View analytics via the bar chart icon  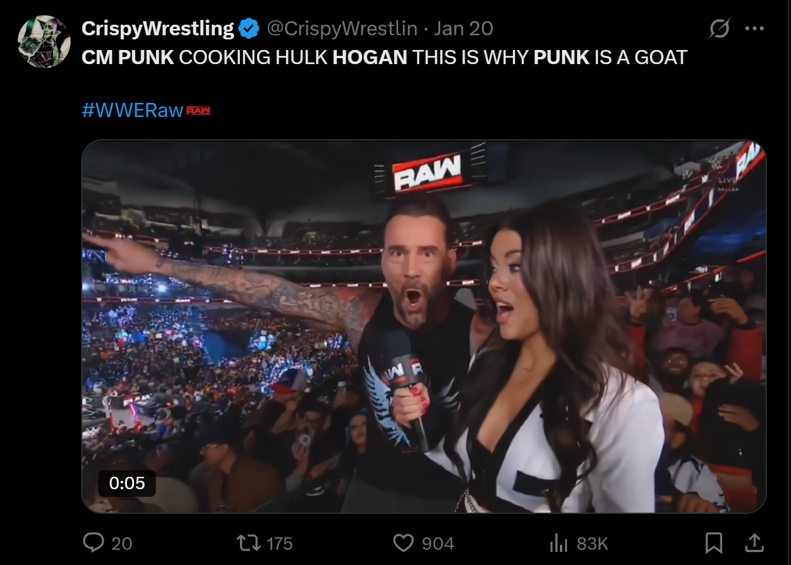tap(559, 543)
